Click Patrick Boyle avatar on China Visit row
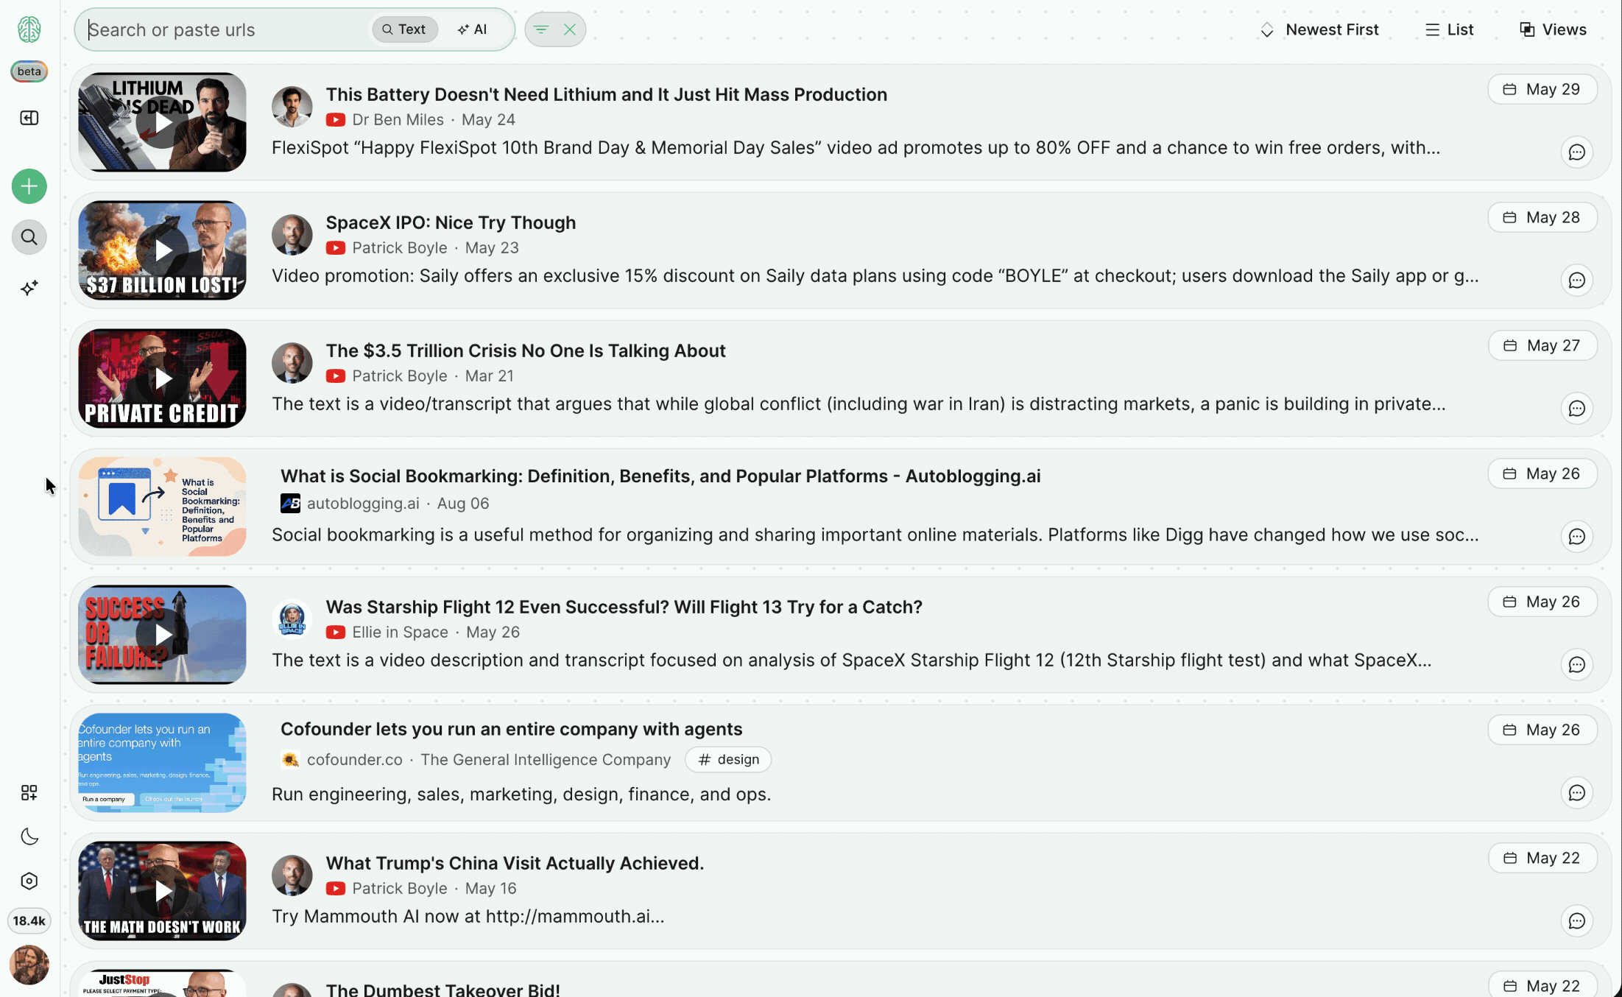Image resolution: width=1622 pixels, height=997 pixels. (292, 876)
